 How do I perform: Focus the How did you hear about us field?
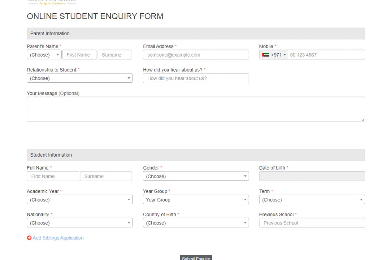196,78
